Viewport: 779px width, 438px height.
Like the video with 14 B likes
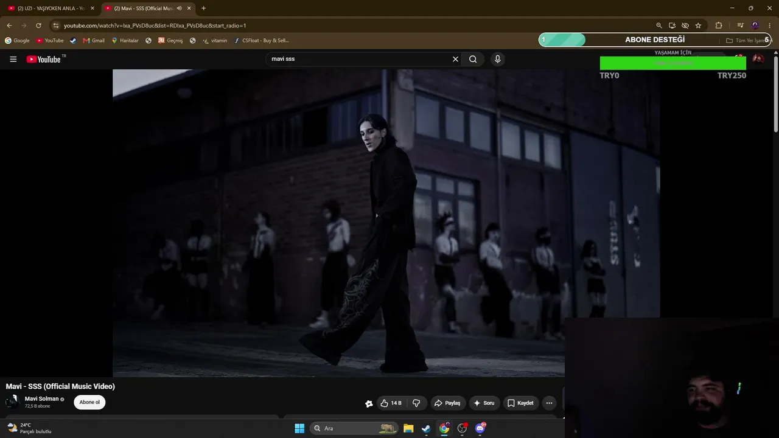pos(391,403)
